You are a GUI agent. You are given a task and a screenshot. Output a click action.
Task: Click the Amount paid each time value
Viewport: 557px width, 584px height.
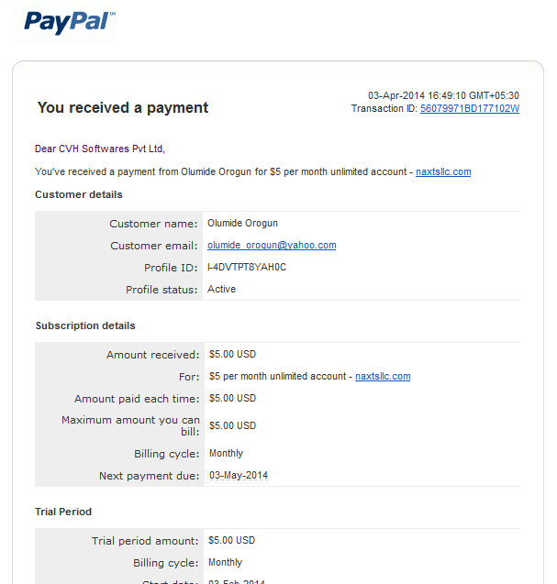point(232,398)
